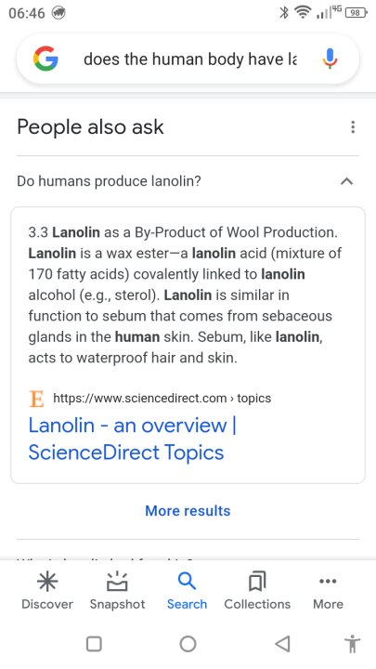The width and height of the screenshot is (376, 669).
Task: Tap the search query input field
Action: (190, 59)
